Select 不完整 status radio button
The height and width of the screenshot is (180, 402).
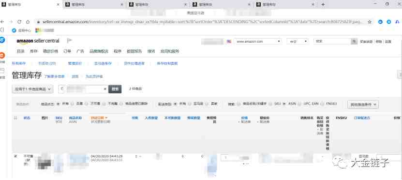click(104, 104)
